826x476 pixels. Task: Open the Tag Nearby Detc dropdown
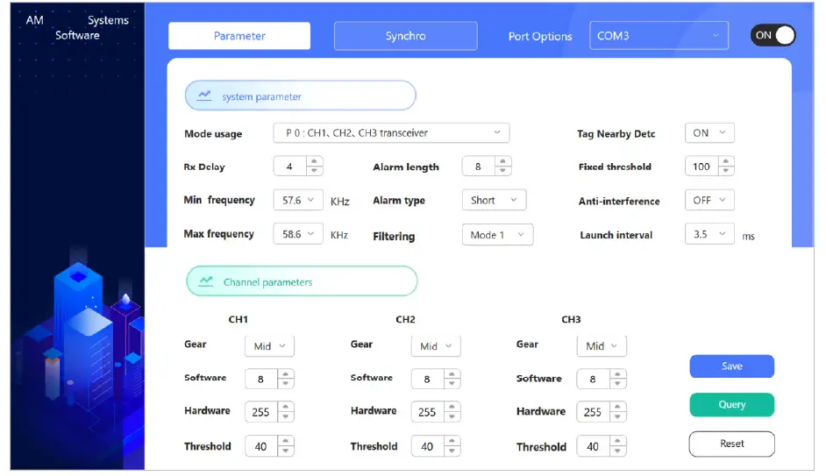[x=709, y=132]
